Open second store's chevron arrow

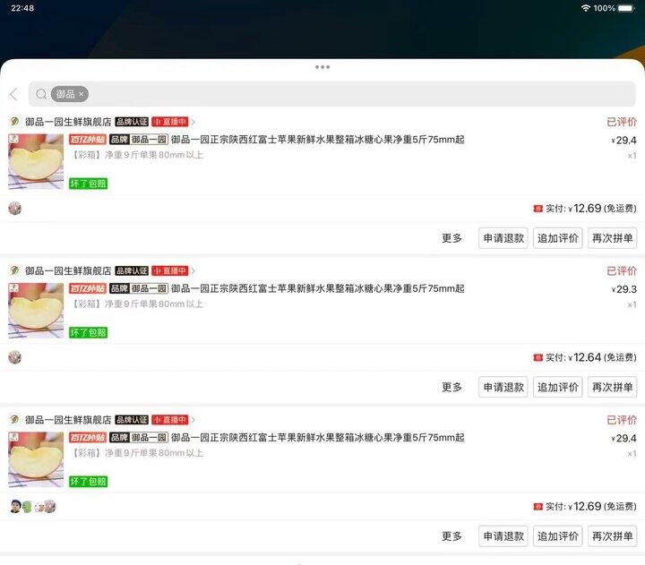(193, 270)
